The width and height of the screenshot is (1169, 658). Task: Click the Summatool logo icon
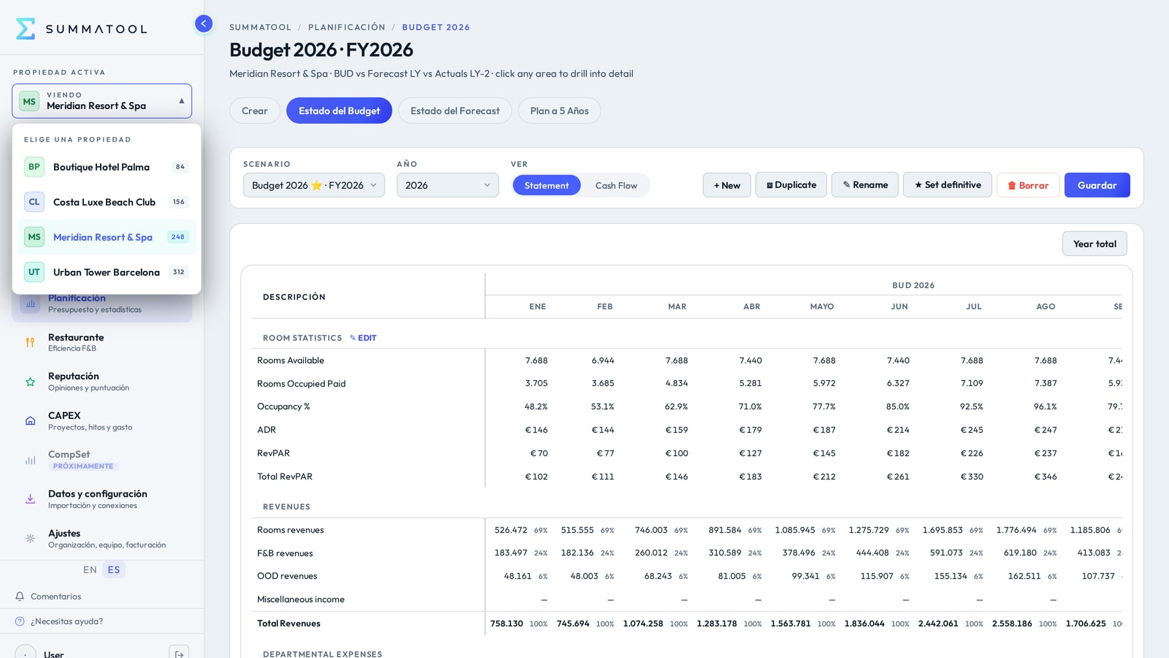[x=25, y=29]
